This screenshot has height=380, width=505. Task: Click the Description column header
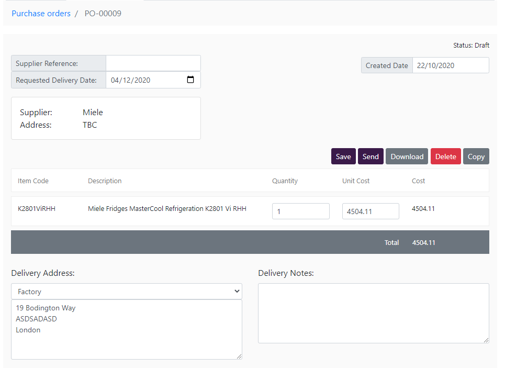pos(105,181)
